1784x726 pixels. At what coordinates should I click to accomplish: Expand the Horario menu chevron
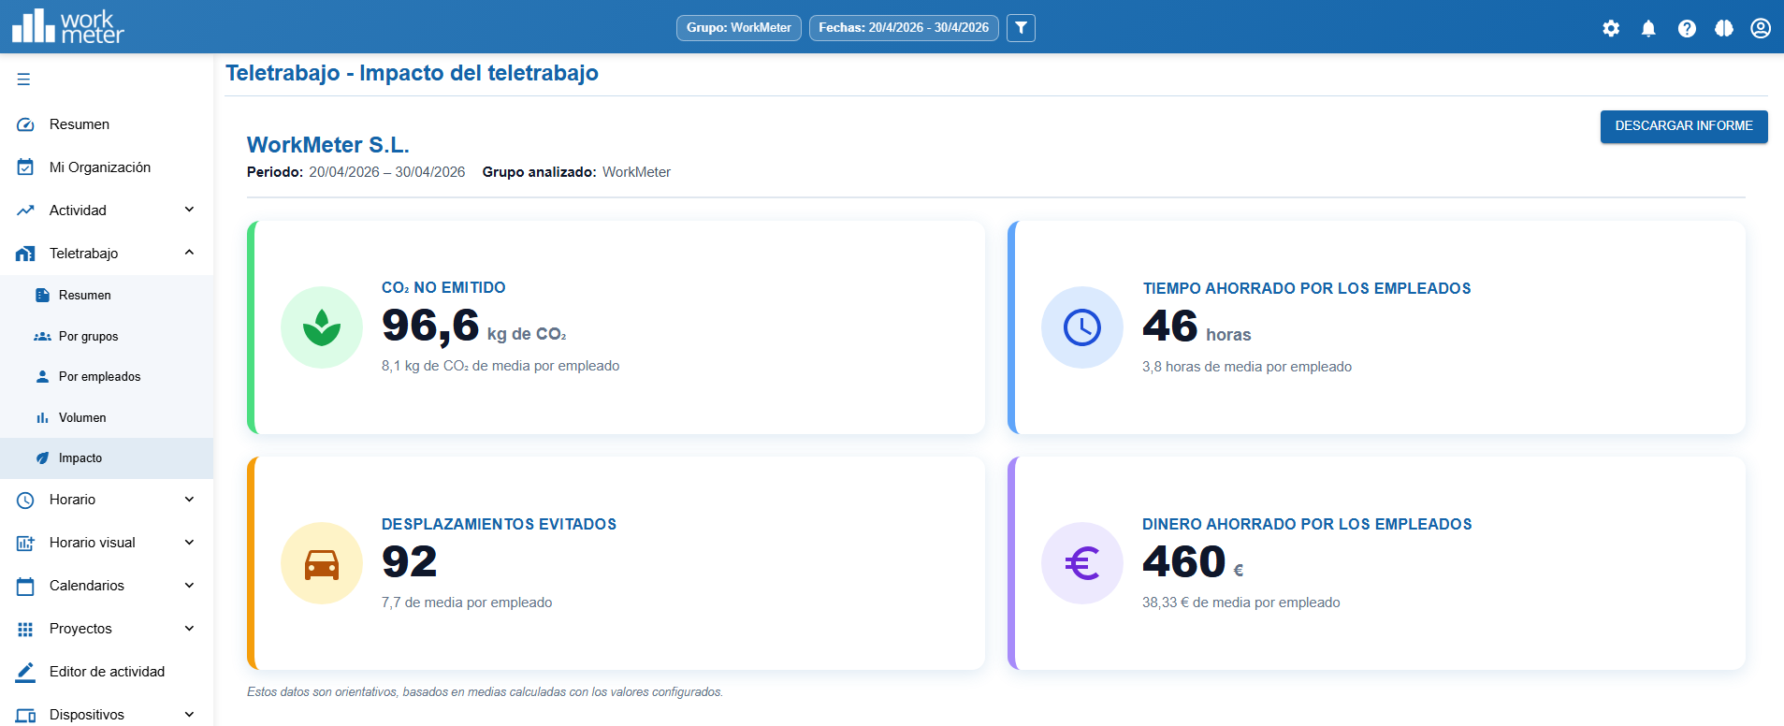[x=189, y=500]
